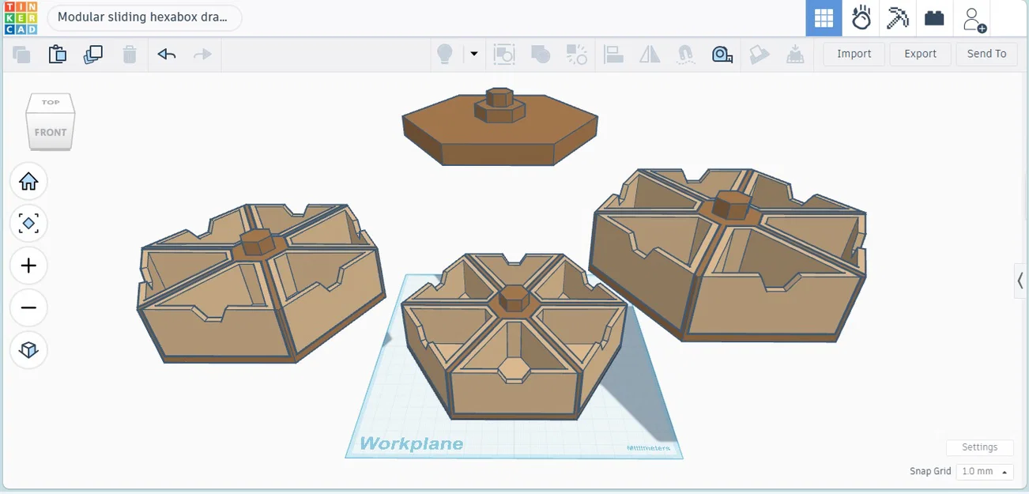Duplicate and repeat the selected object

point(93,54)
